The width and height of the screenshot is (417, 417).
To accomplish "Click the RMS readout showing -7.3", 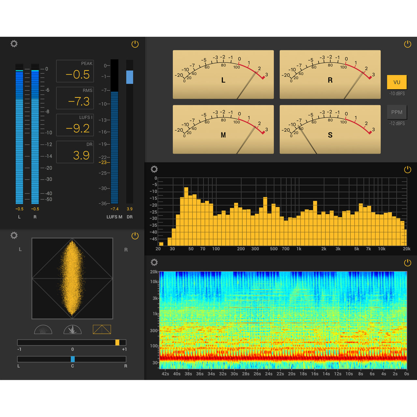I will 75,98.
